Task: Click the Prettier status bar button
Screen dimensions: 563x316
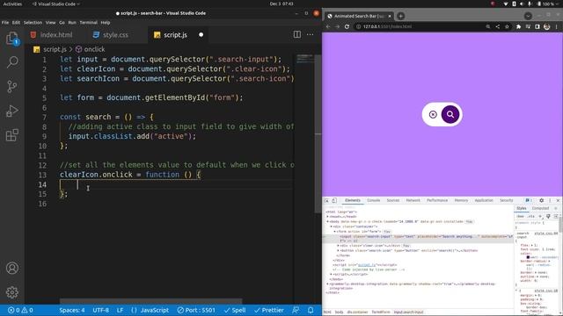Action: click(269, 310)
